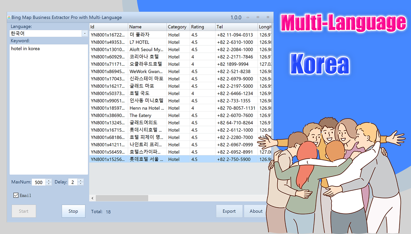Image resolution: width=411 pixels, height=234 pixels.
Task: Select the 호텔스카이파... name cell
Action: (147, 152)
